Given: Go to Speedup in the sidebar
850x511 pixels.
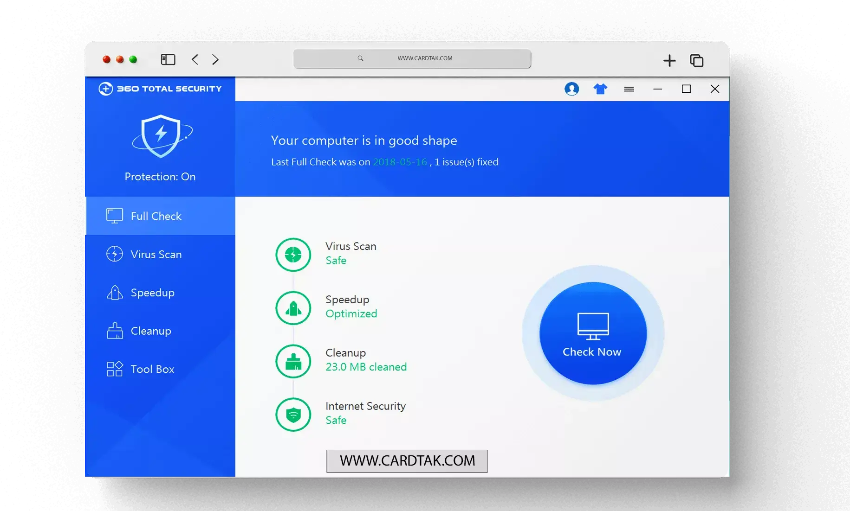Looking at the screenshot, I should click(x=152, y=293).
